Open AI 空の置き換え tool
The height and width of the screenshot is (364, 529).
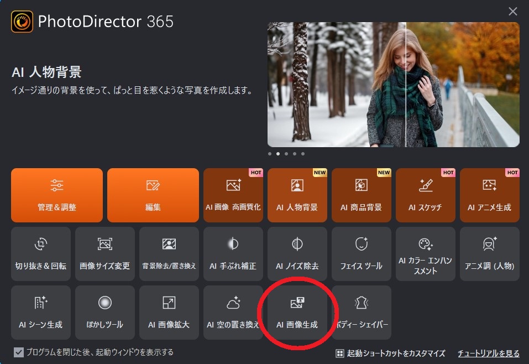point(233,313)
